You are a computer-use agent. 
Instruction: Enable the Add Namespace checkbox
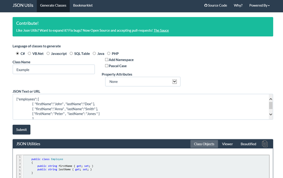[x=107, y=59]
